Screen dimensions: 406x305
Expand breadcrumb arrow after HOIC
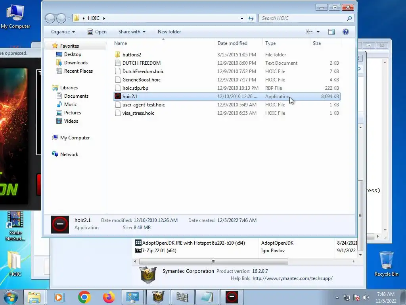pyautogui.click(x=104, y=18)
